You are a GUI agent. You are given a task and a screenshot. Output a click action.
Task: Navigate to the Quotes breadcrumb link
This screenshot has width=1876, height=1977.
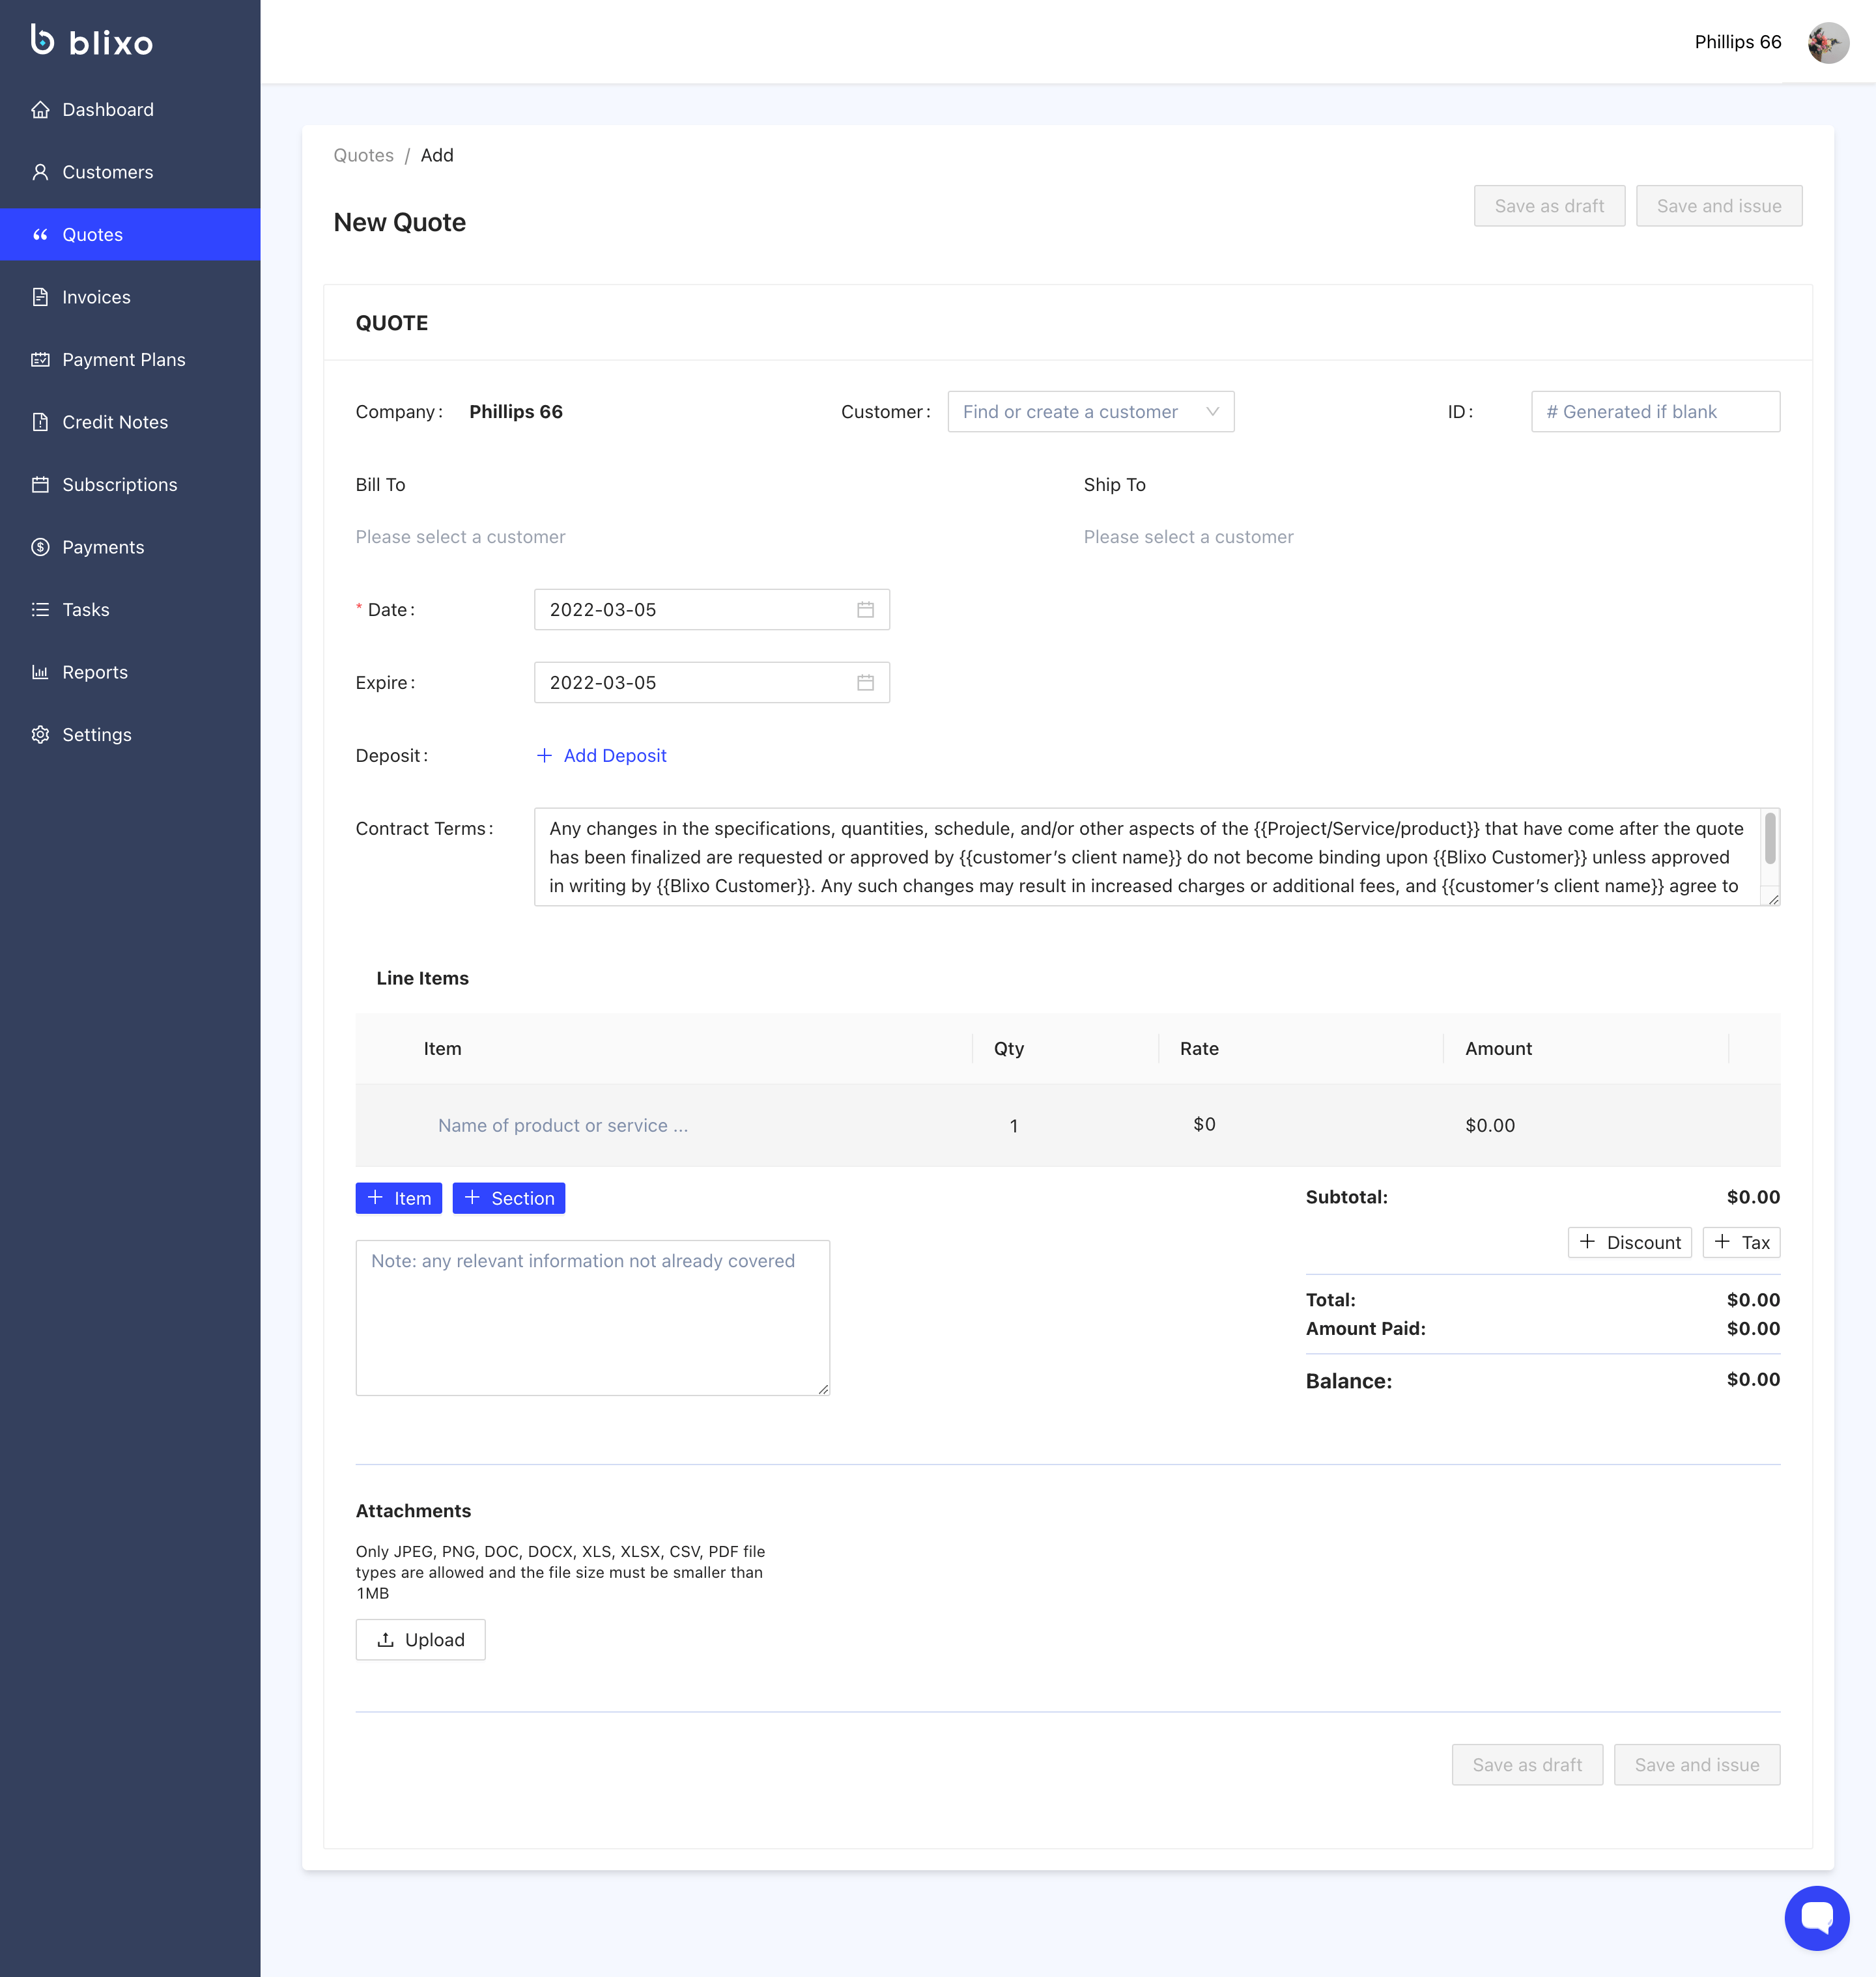click(x=363, y=155)
